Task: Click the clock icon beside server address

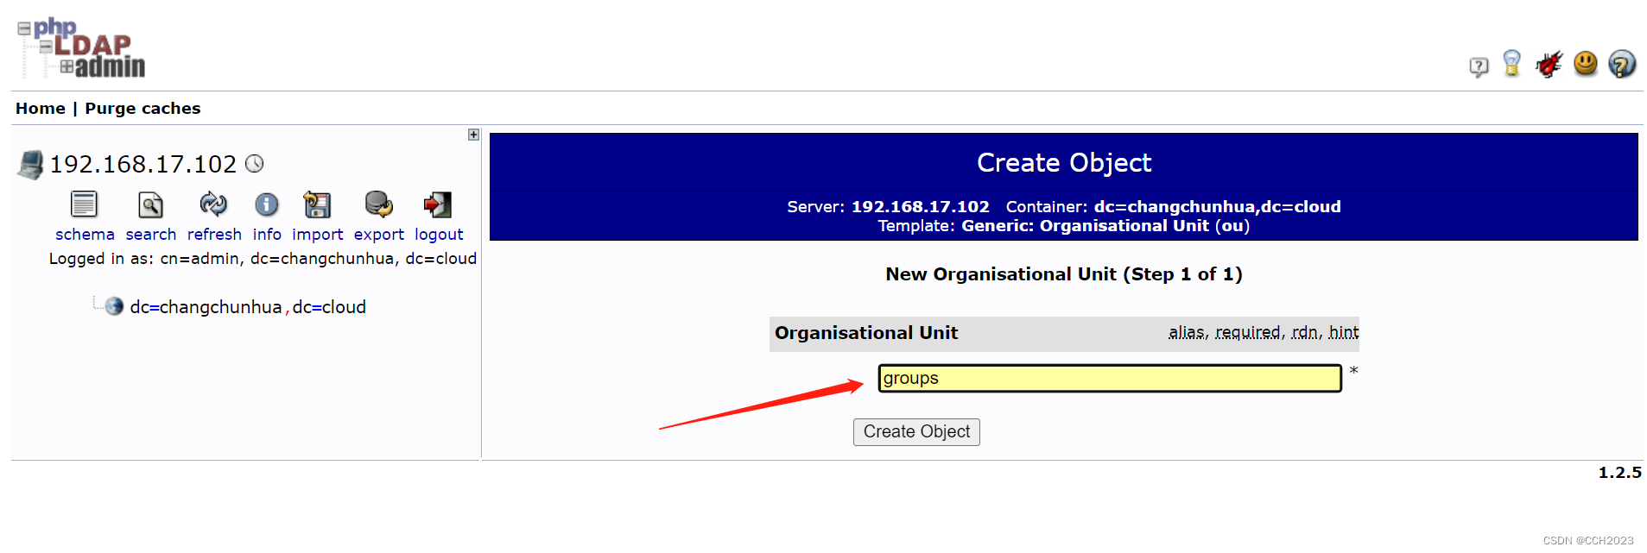Action: 255,164
